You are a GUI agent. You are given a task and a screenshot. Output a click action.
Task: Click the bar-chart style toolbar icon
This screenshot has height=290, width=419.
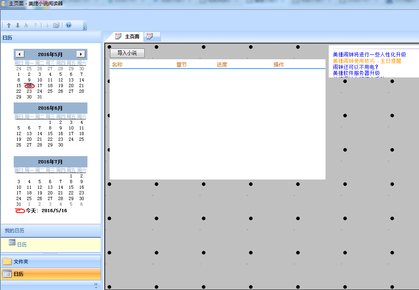[26, 25]
